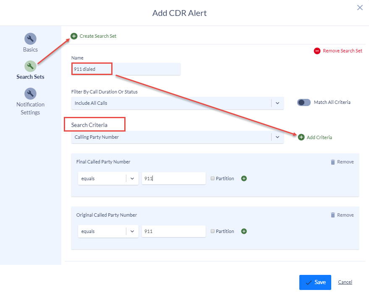Click the red Remove Search Set minus icon
Viewport: 369px width, 295px height.
pyautogui.click(x=317, y=51)
